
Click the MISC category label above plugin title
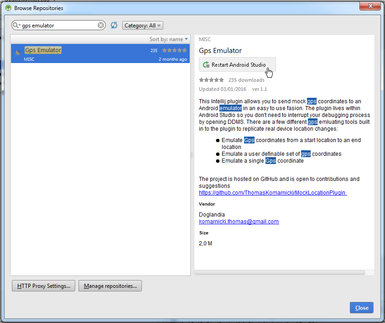[205, 39]
